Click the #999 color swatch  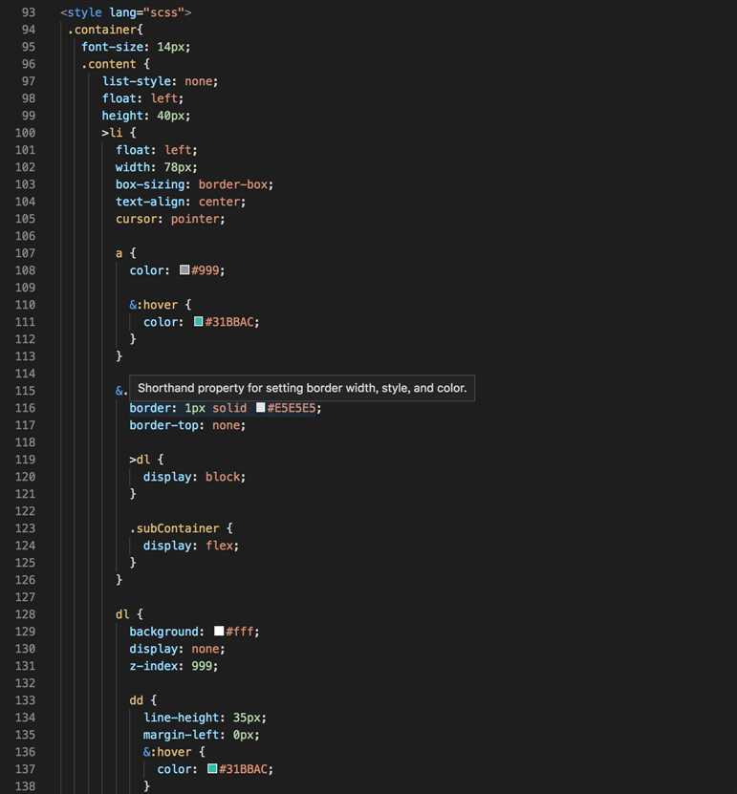pos(184,270)
